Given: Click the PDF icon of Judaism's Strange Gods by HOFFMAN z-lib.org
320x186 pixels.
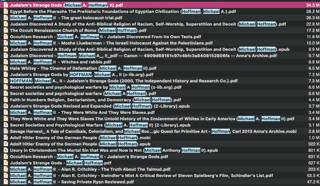Looking at the screenshot, I should click(6, 74).
